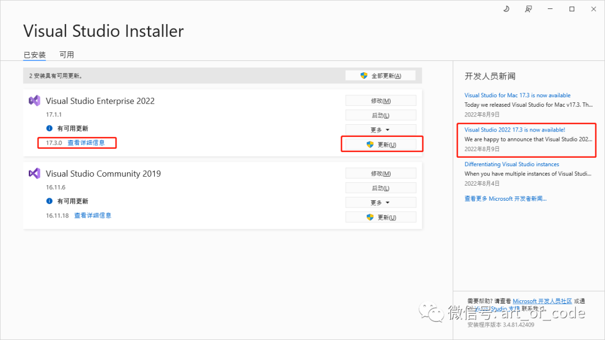Click 有可用更新 label under Enterprise 2022

pyautogui.click(x=72, y=128)
